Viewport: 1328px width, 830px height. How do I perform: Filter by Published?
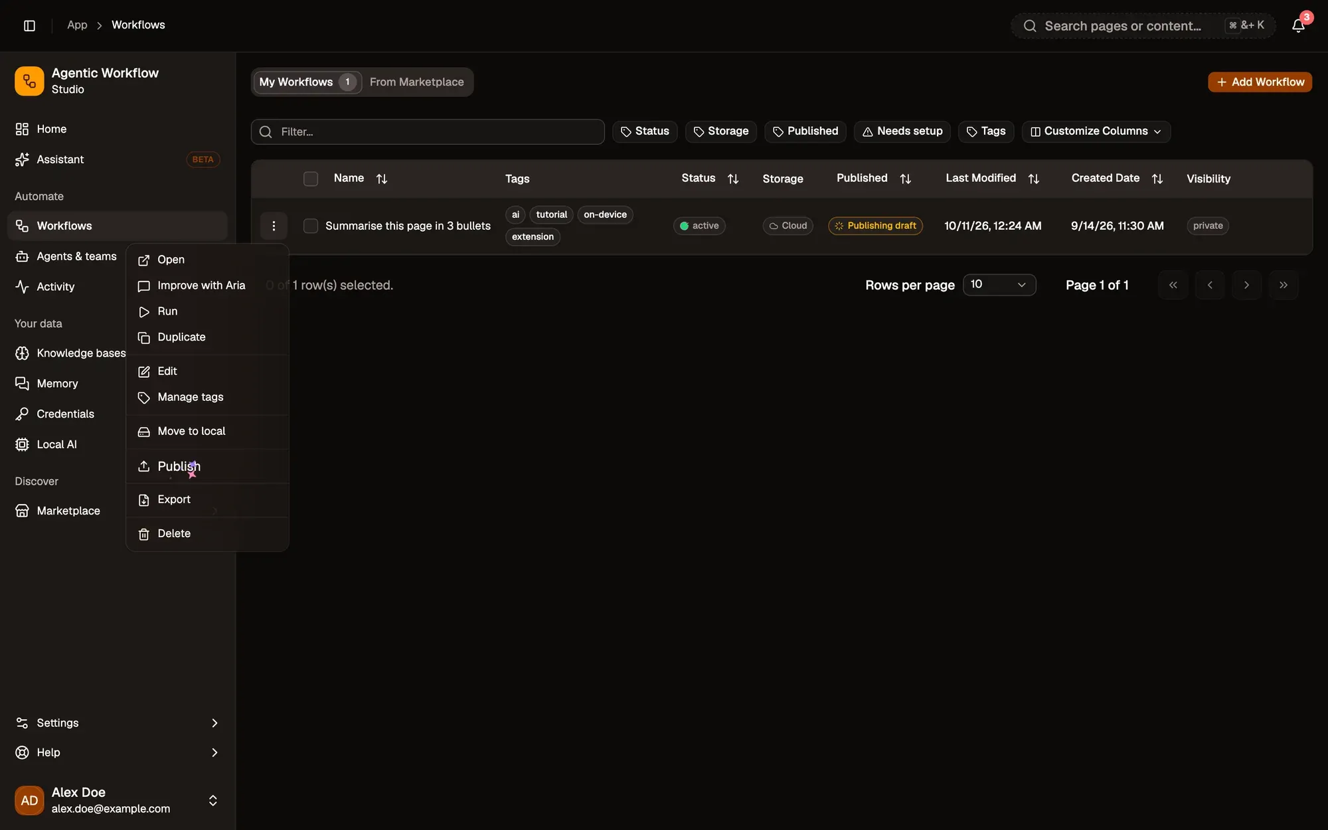(x=805, y=131)
